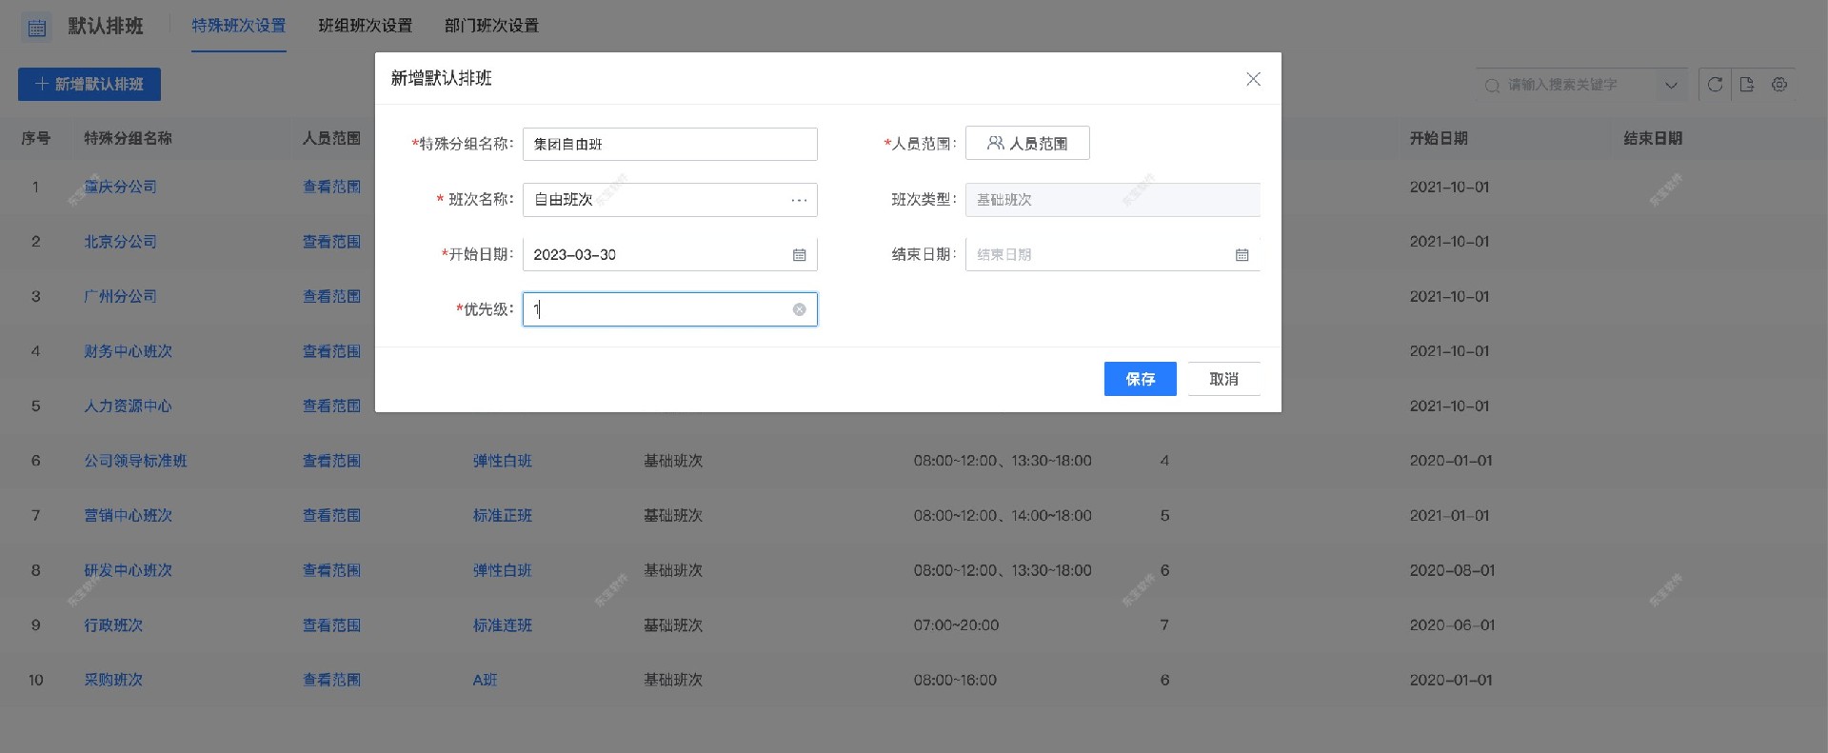Click the calendar icon in end date field
This screenshot has height=753, width=1828.
coord(1242,255)
